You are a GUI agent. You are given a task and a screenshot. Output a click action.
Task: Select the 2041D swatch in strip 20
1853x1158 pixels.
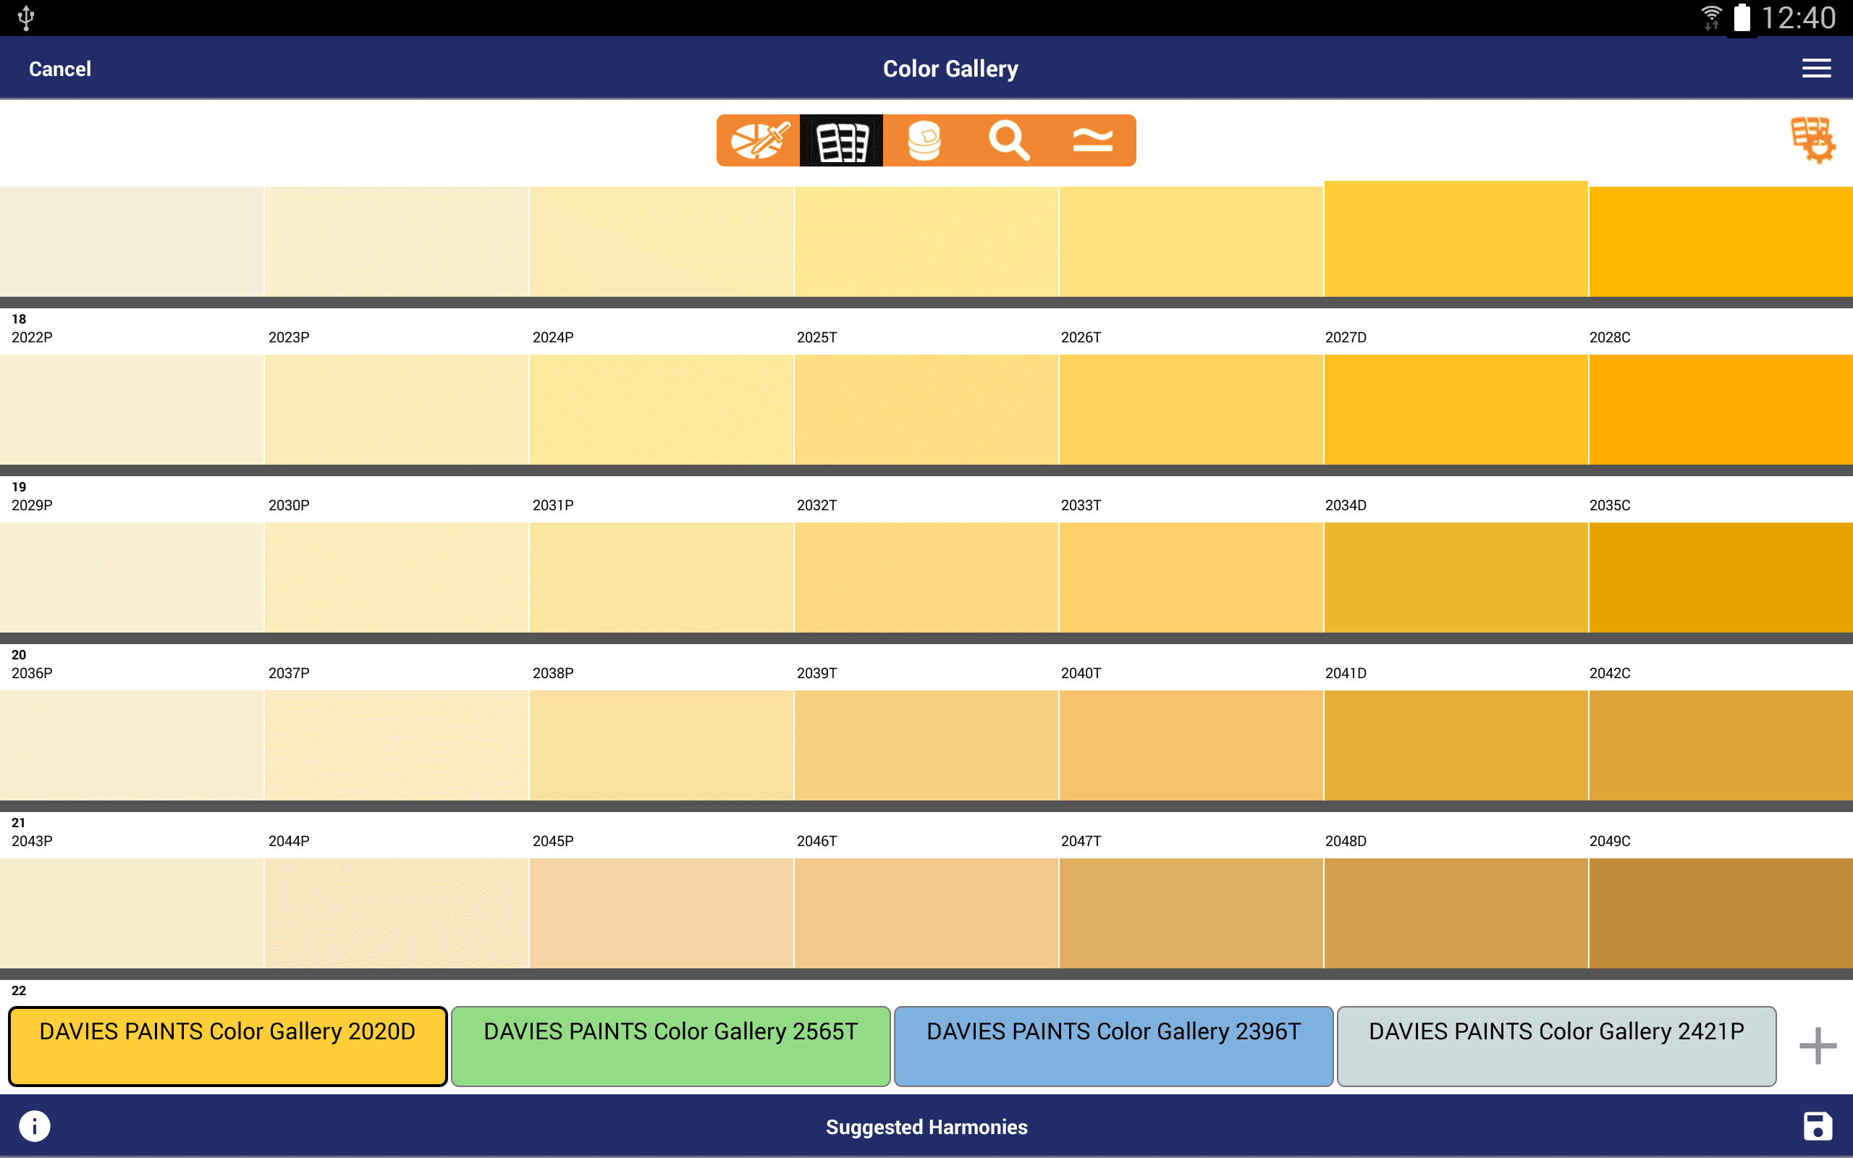point(1456,745)
